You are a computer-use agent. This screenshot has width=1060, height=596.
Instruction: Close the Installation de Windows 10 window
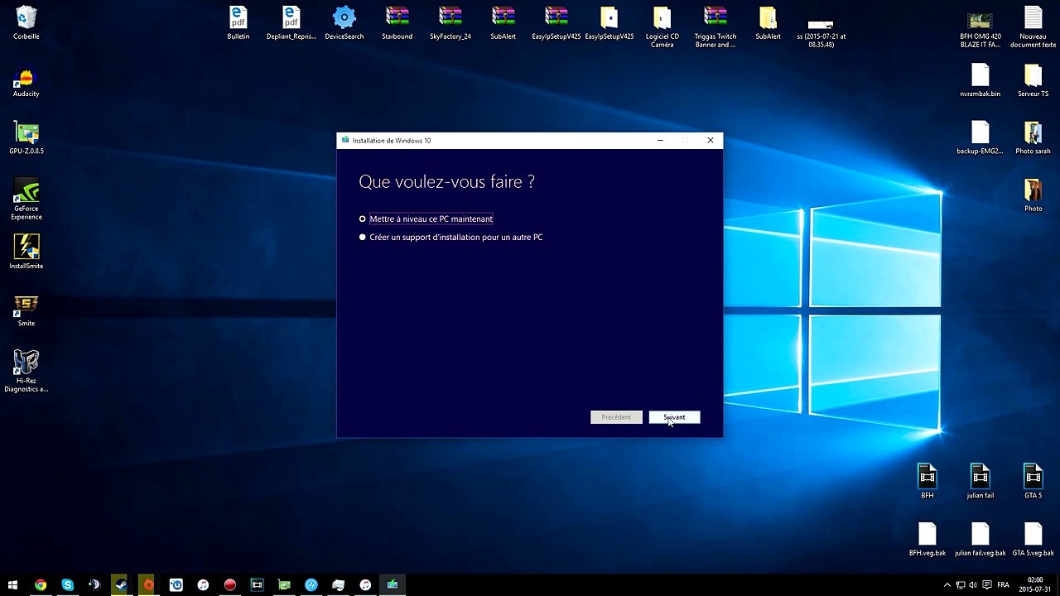710,141
